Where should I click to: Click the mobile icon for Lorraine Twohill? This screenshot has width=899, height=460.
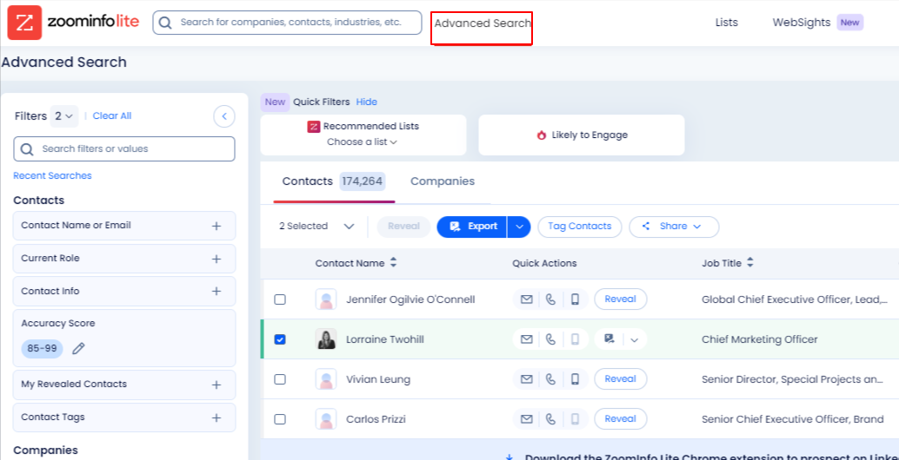pos(575,339)
